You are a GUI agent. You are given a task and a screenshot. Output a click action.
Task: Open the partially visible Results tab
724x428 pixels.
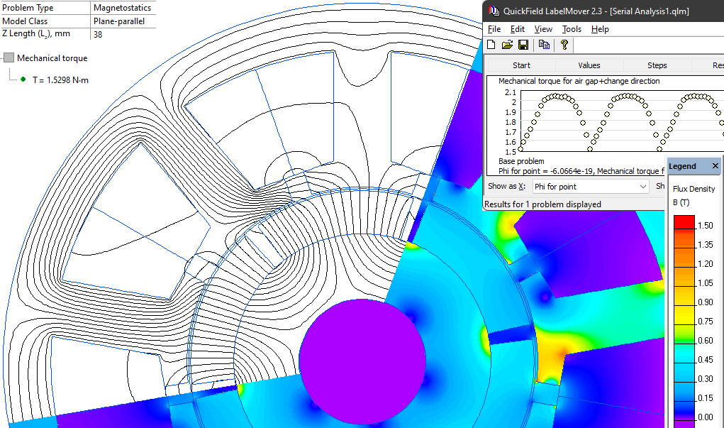(718, 65)
